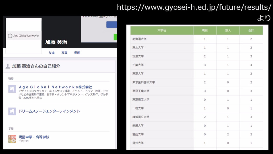Image resolution: width=273 pixels, height=154 pixels.
Task: Click the 大学名 column header
Action: coord(162,31)
